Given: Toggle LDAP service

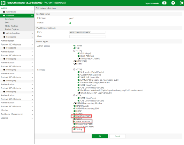Looking at the screenshot, I should pyautogui.click(x=75, y=111).
